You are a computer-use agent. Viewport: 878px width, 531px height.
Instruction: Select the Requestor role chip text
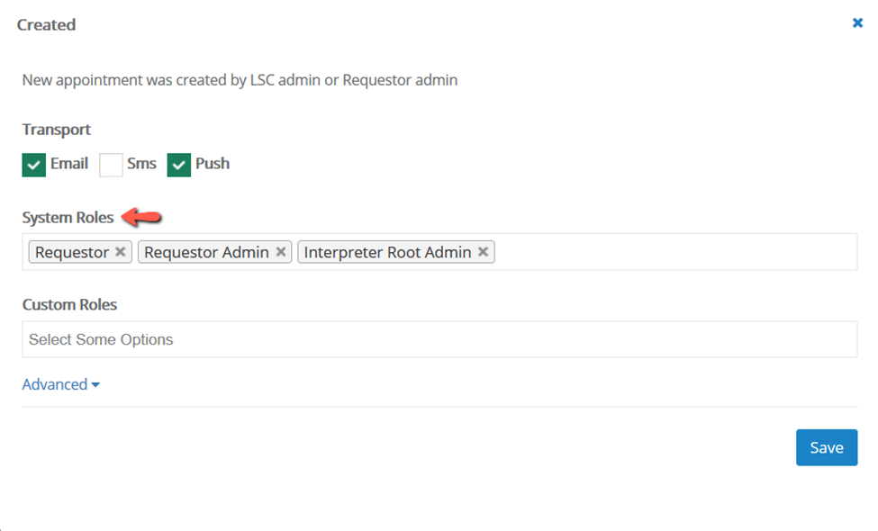[72, 253]
